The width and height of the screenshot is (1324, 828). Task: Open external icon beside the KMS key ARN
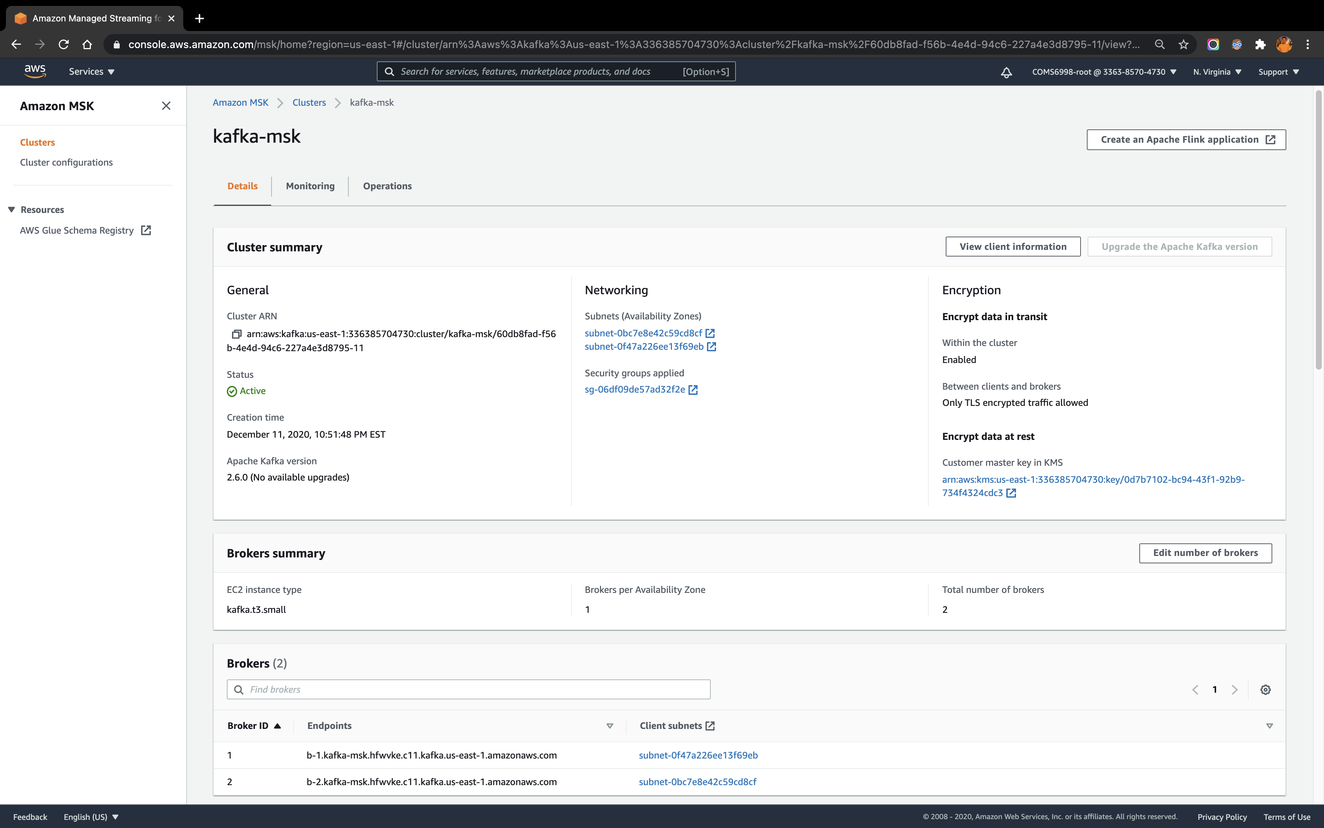1011,493
